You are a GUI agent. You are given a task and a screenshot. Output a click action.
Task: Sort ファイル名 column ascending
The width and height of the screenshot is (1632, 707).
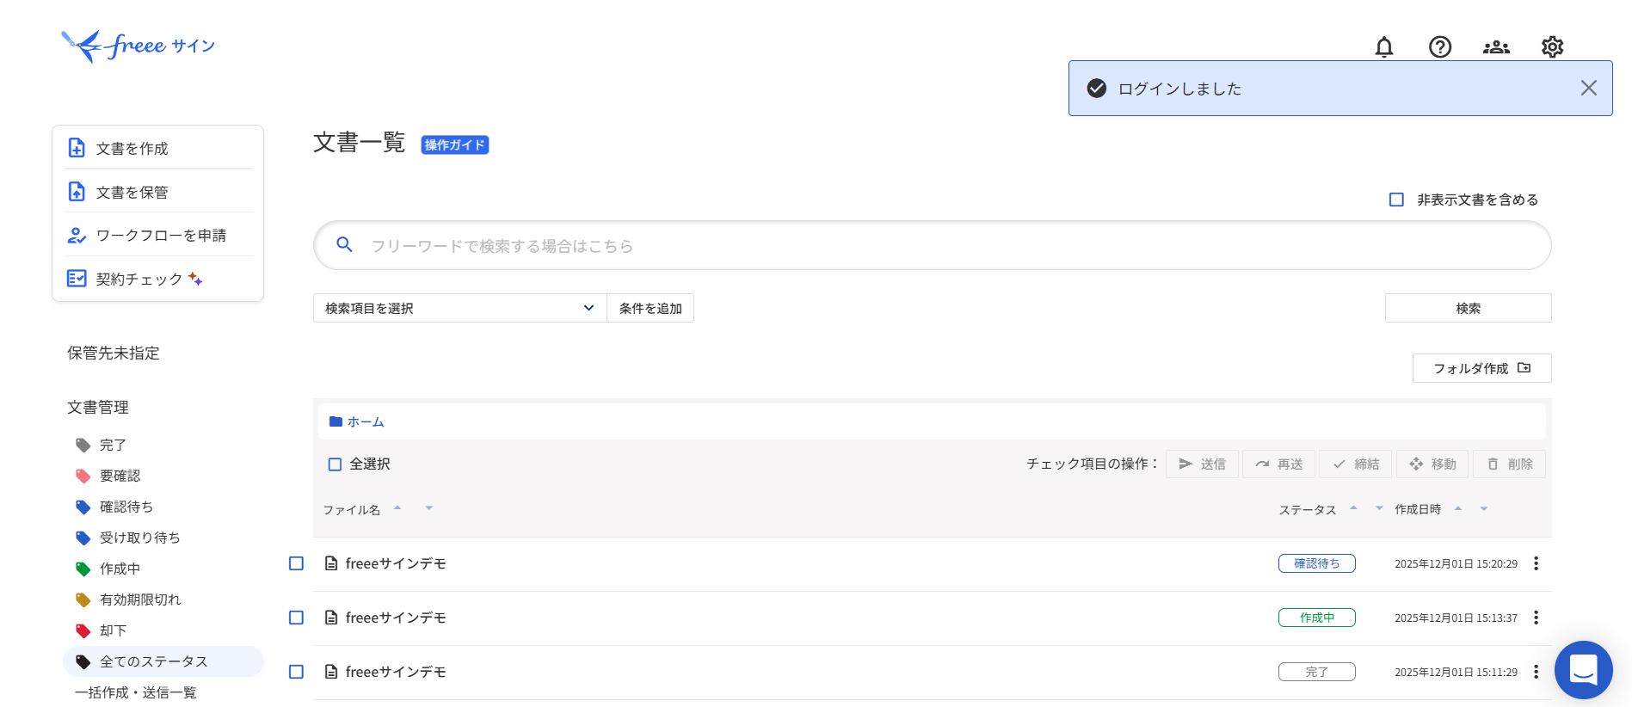click(x=397, y=507)
